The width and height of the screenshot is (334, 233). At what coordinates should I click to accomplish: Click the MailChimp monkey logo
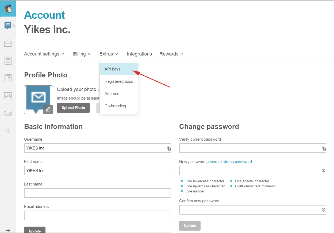coord(8,8)
